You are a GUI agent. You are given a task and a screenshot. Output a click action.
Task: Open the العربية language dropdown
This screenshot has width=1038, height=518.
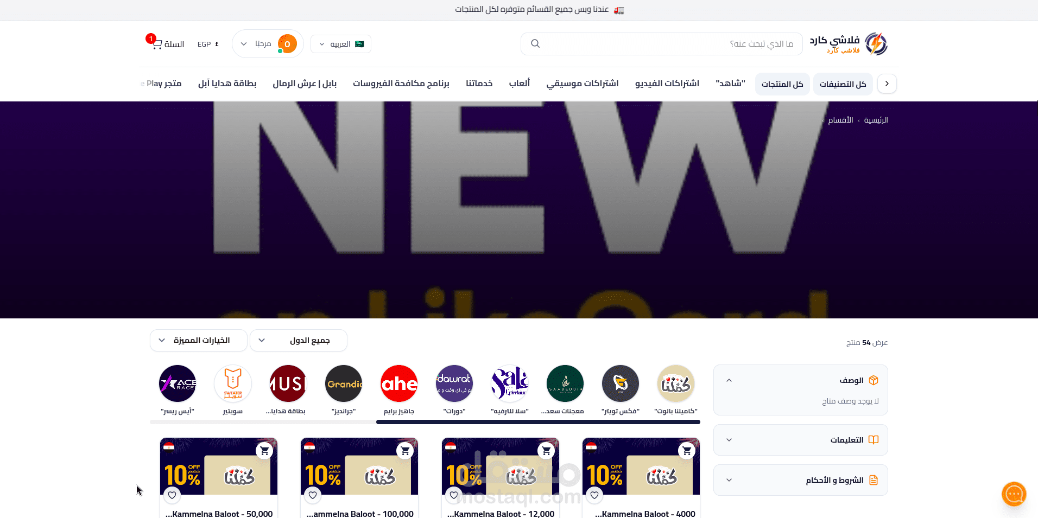click(x=341, y=44)
